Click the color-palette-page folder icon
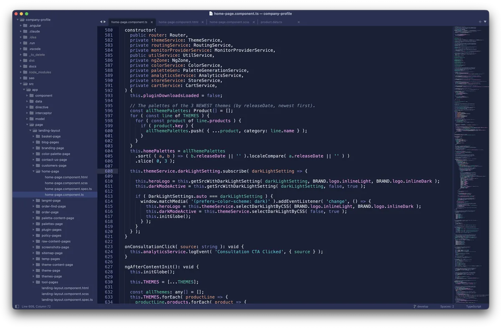Screen dimensions: 501x329 click(x=38, y=154)
